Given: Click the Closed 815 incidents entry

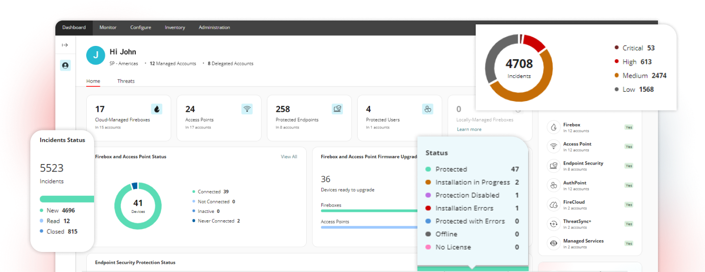Looking at the screenshot, I should tap(58, 231).
